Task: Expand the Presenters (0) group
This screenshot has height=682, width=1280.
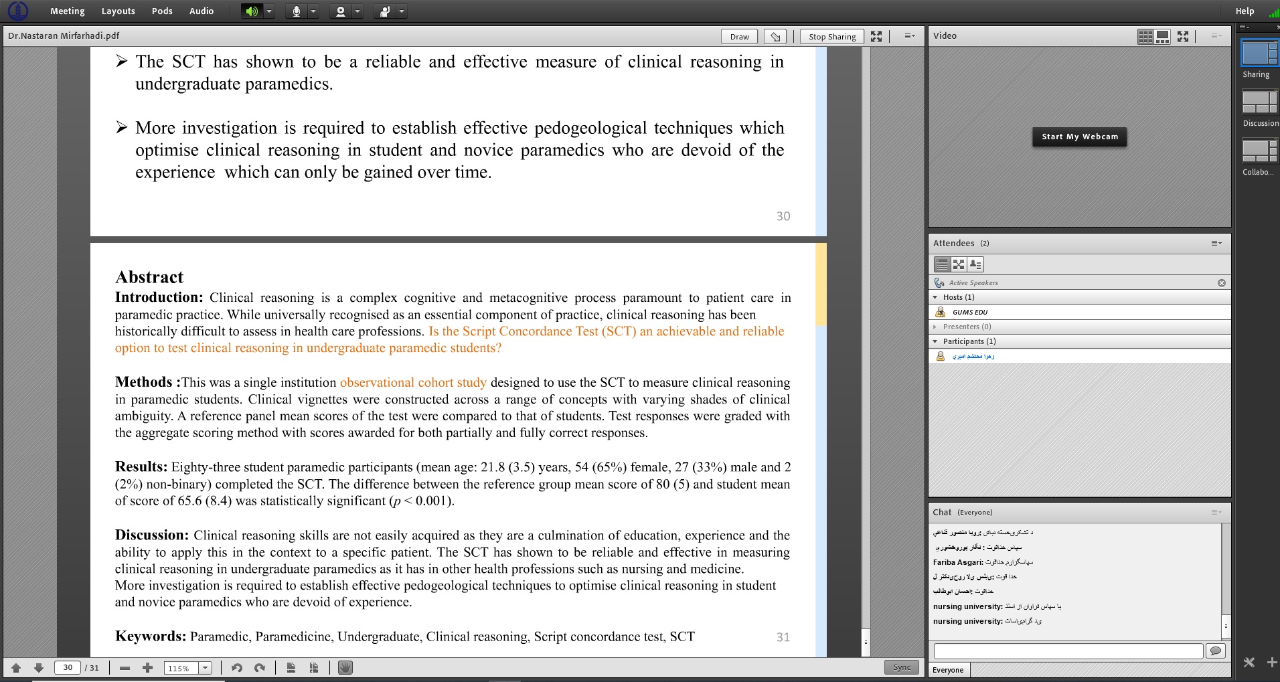Action: [935, 327]
